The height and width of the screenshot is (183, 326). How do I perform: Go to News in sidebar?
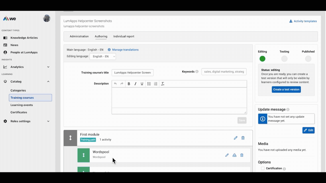(x=14, y=45)
